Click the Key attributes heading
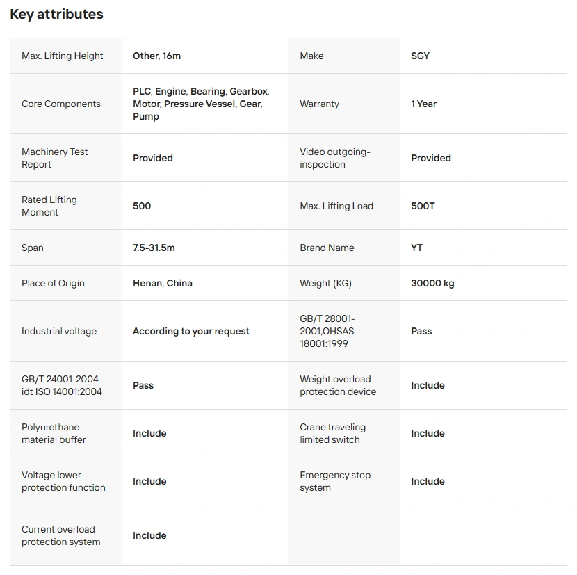This screenshot has width=577, height=575. tap(56, 15)
